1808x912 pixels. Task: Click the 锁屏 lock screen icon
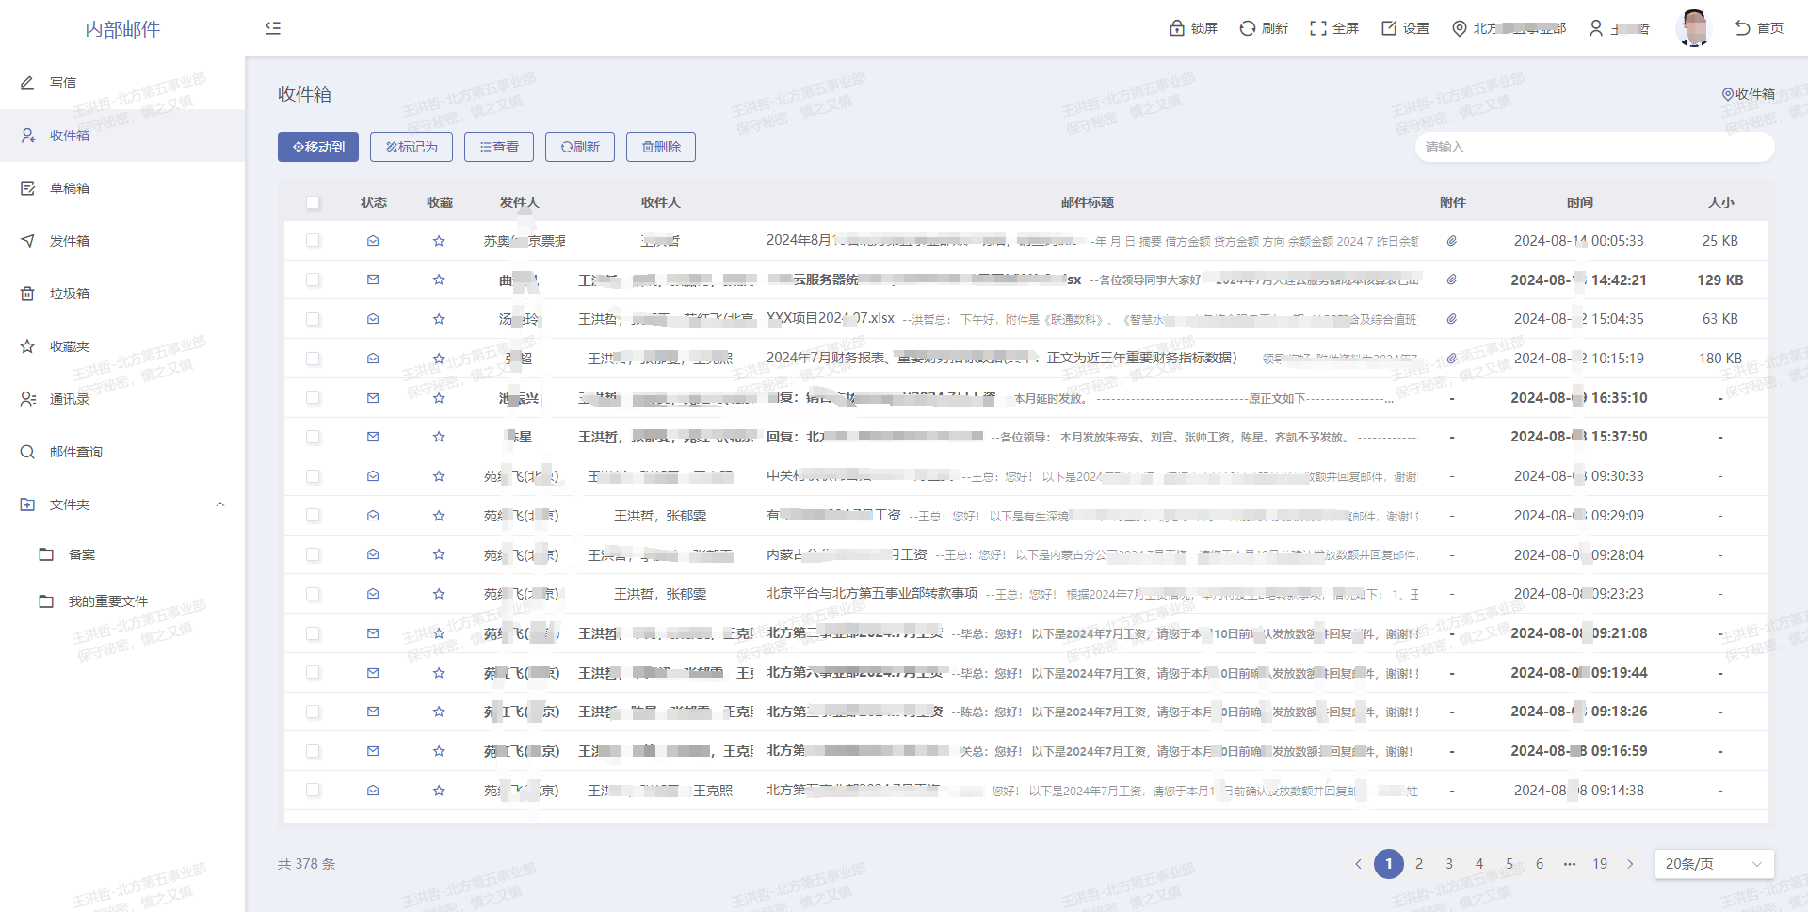pos(1177,28)
